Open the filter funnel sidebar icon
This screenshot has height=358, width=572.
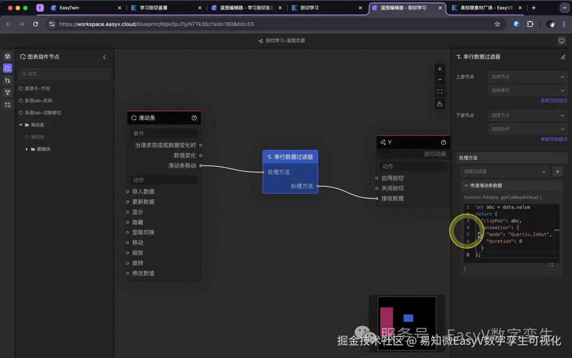click(7, 92)
